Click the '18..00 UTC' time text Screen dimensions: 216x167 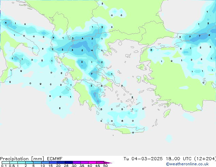tap(179, 159)
